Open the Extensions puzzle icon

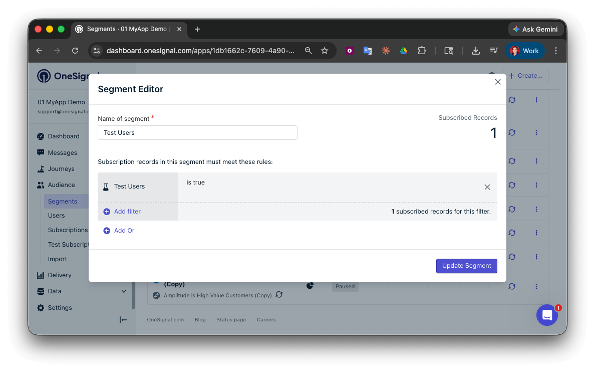coord(422,51)
